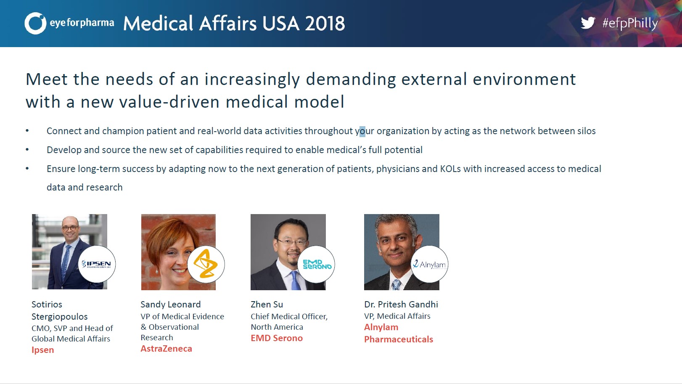Image resolution: width=682 pixels, height=384 pixels.
Task: Click the red EMD Serono company name
Action: 277,338
